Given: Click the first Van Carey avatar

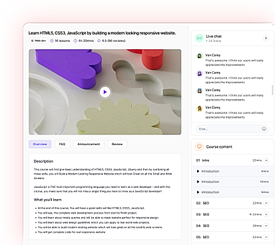Looking at the screenshot, I should click(200, 56).
